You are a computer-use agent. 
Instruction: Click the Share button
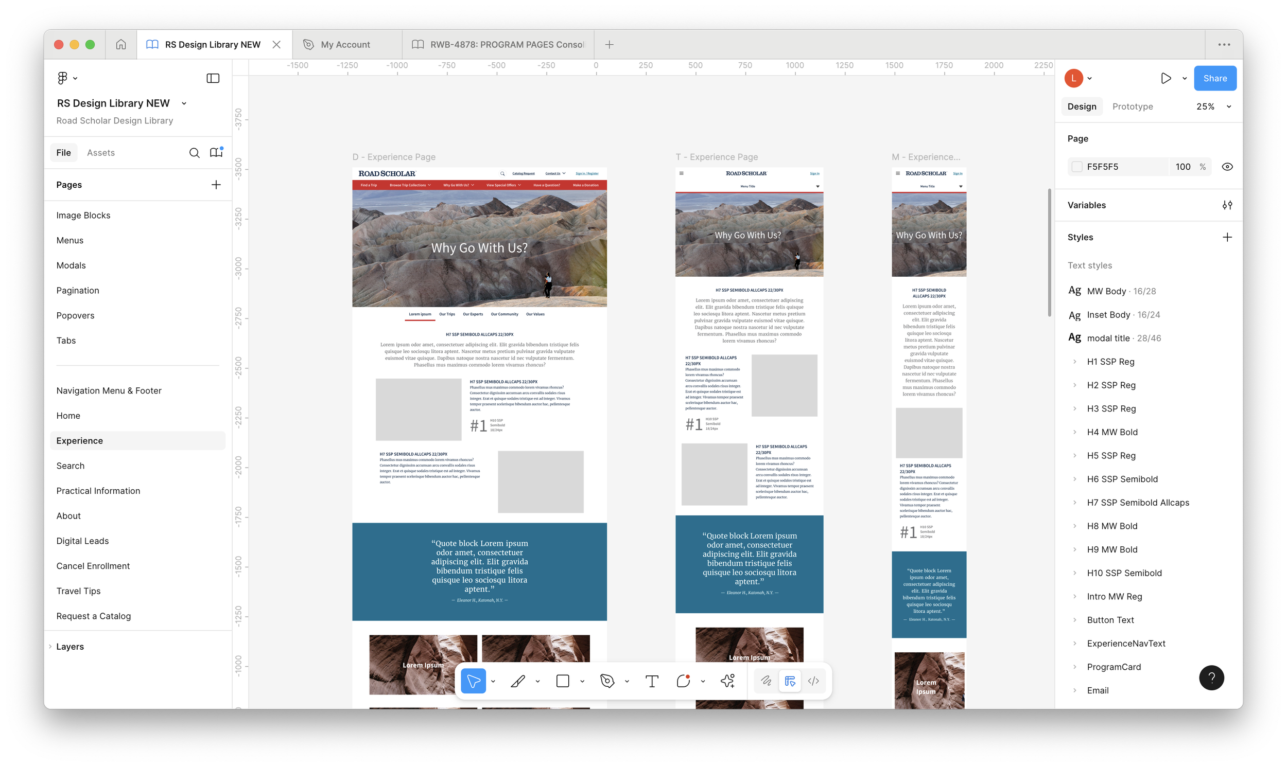pyautogui.click(x=1214, y=79)
